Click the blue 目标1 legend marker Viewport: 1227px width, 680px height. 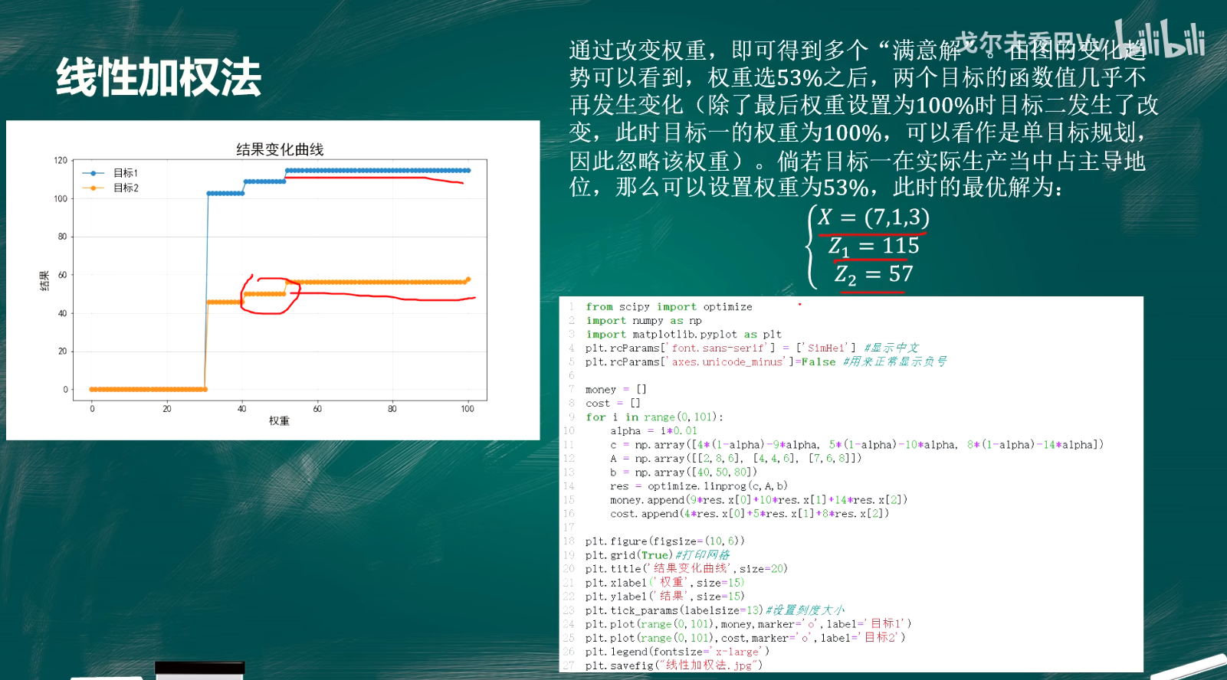(94, 173)
